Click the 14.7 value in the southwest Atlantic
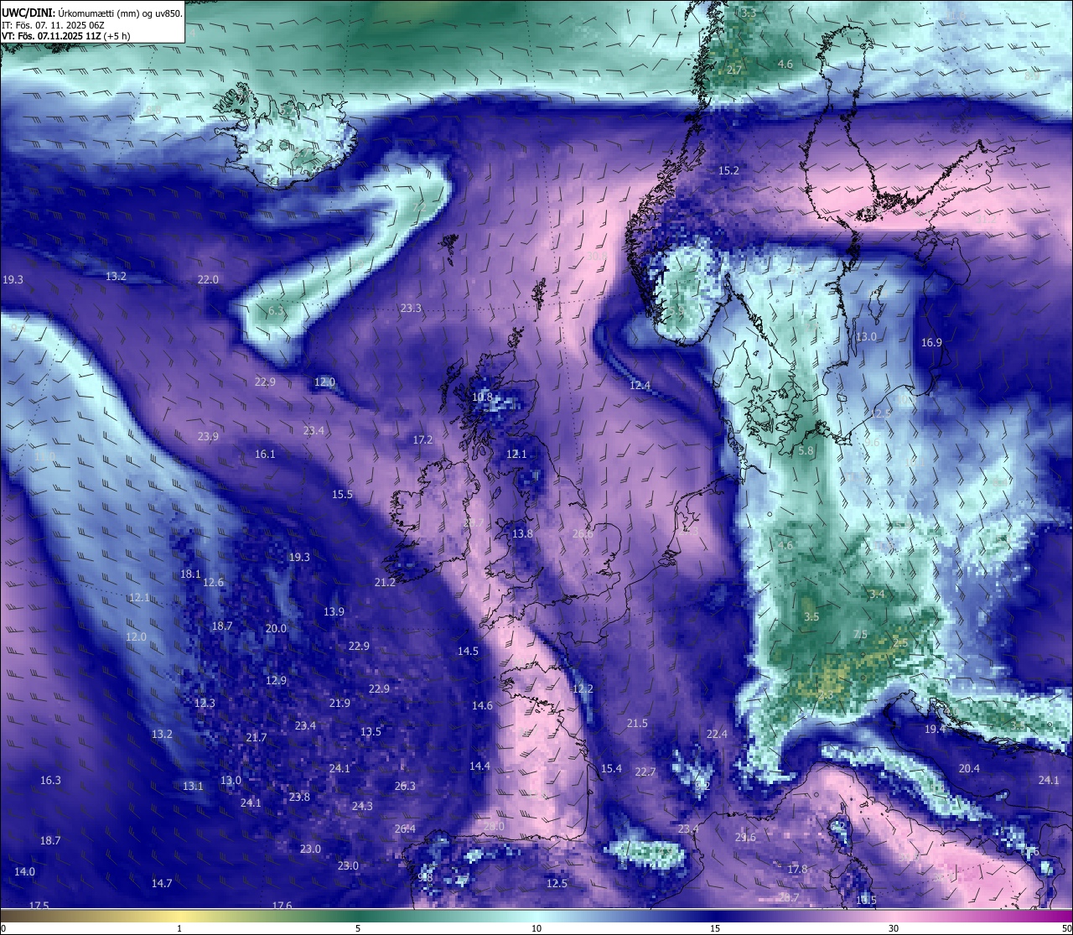Screen dimensions: 1073x935 (162, 883)
